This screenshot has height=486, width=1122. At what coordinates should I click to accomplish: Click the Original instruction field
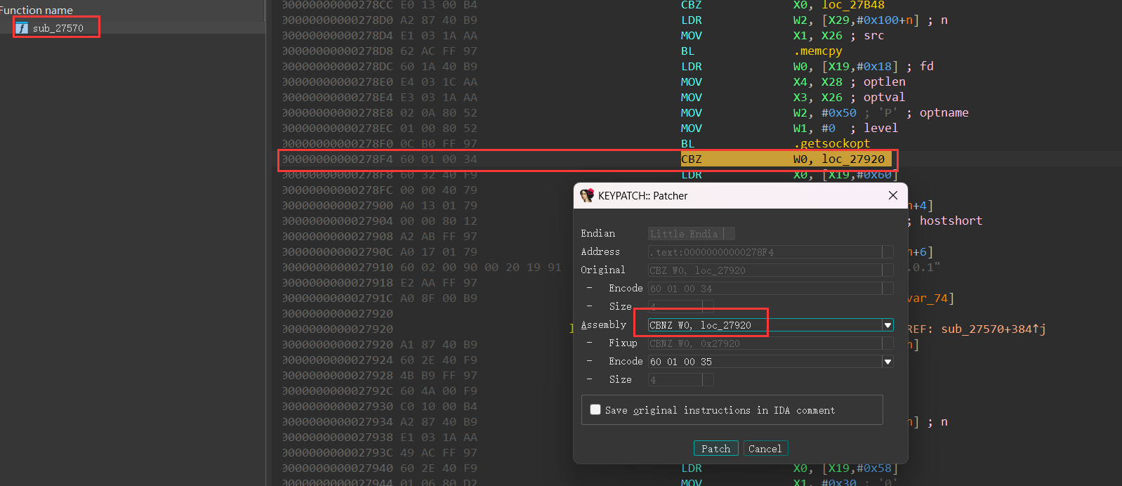(x=764, y=270)
